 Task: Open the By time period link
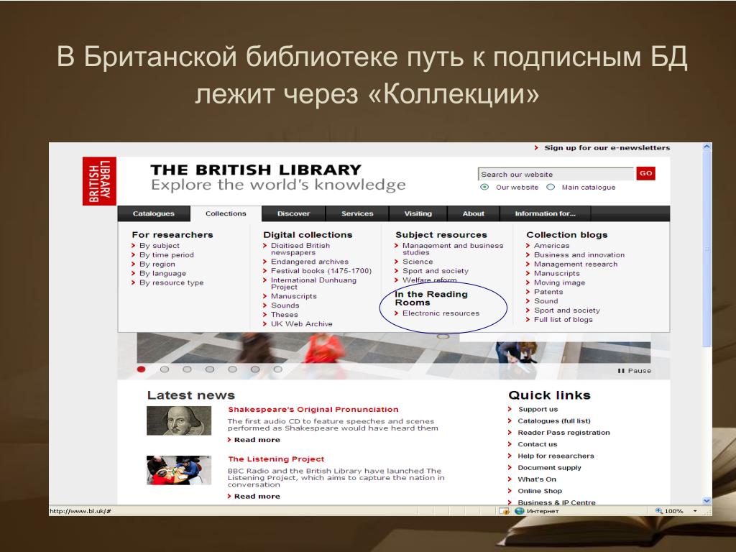pos(166,255)
